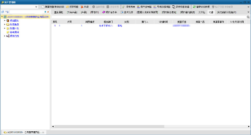Click the orange up arrow in tree search
This screenshot has height=135, width=251.
48,12
